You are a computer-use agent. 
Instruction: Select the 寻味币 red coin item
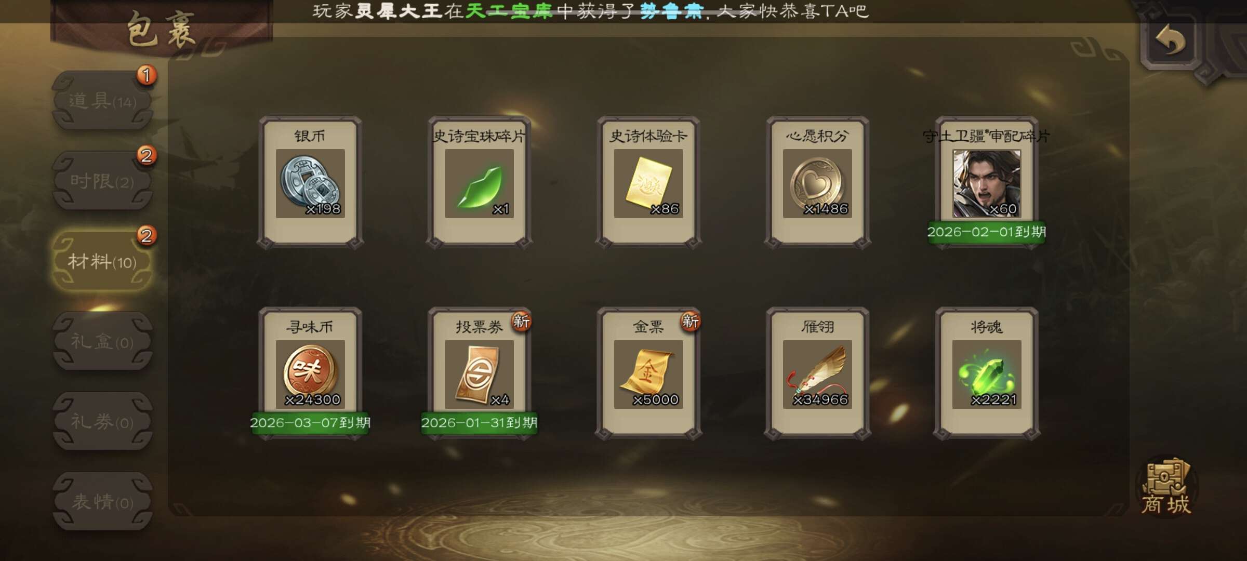pyautogui.click(x=310, y=374)
